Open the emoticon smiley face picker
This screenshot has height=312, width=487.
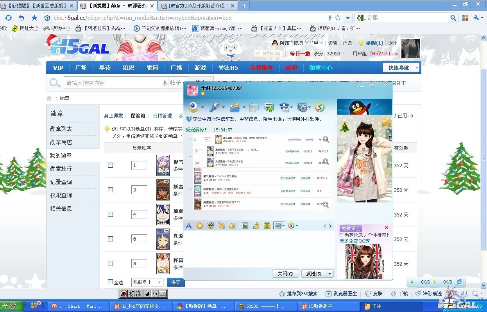click(200, 225)
